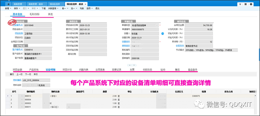
Task: Open the 单据类型 combo box
Action: click(x=145, y=25)
